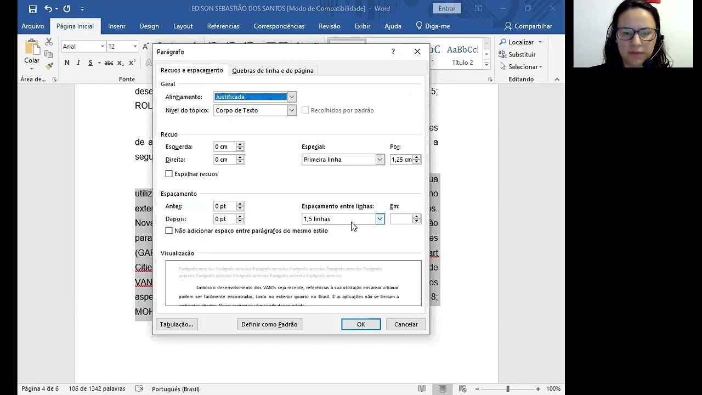Click the Por field showing 1,25 cm
The width and height of the screenshot is (702, 395).
click(401, 160)
